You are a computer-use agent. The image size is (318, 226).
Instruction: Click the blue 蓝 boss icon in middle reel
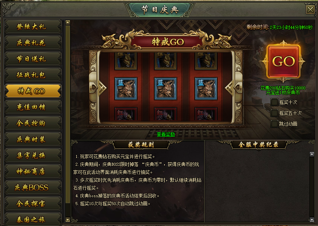166,89
